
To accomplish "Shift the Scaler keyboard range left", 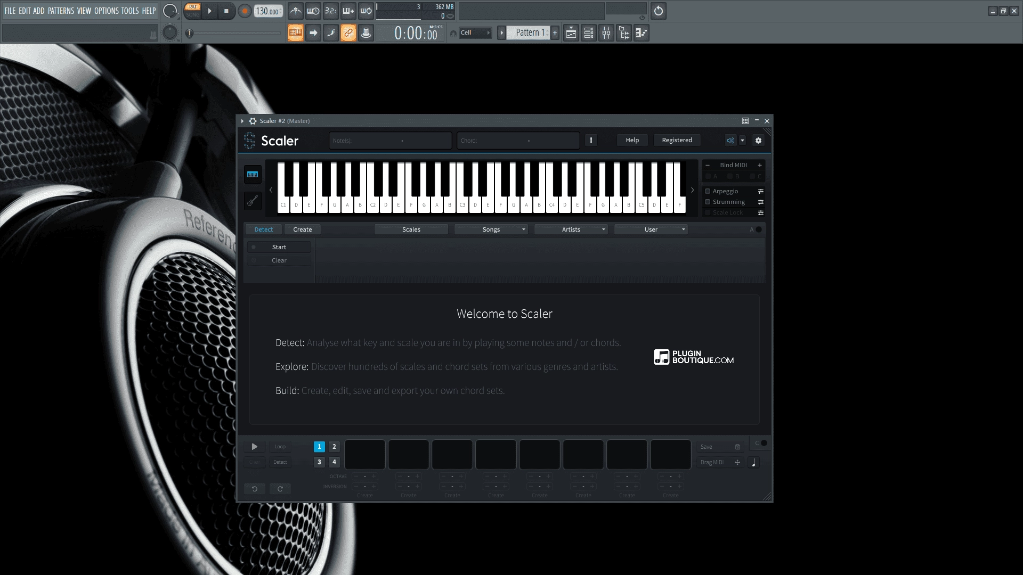I will [271, 190].
